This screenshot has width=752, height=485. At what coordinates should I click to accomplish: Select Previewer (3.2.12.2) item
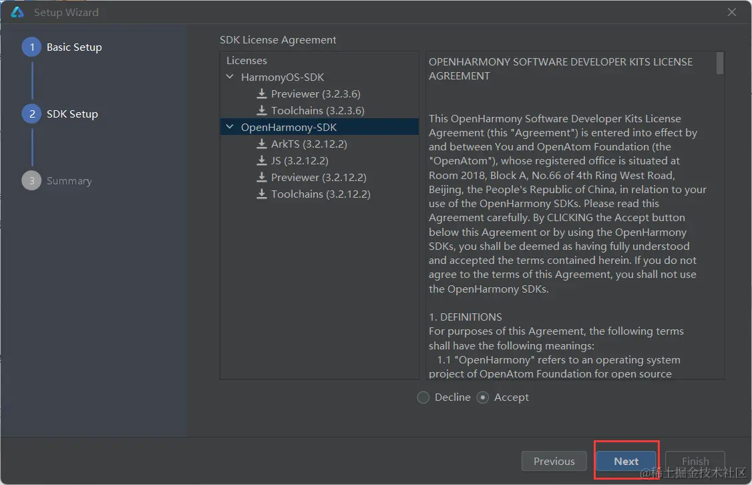319,178
